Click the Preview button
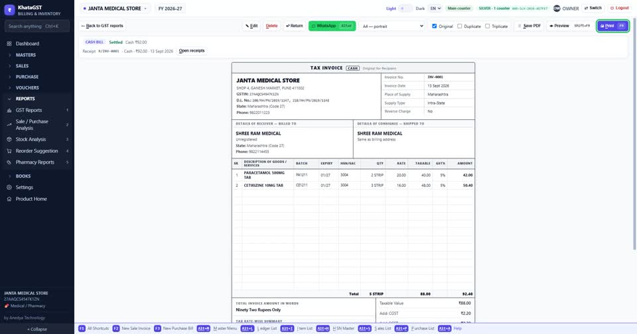 click(569, 26)
